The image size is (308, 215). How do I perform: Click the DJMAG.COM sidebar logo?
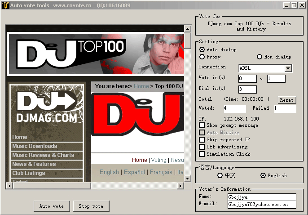click(47, 107)
